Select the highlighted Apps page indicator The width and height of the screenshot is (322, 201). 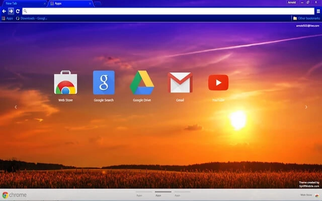click(x=163, y=194)
